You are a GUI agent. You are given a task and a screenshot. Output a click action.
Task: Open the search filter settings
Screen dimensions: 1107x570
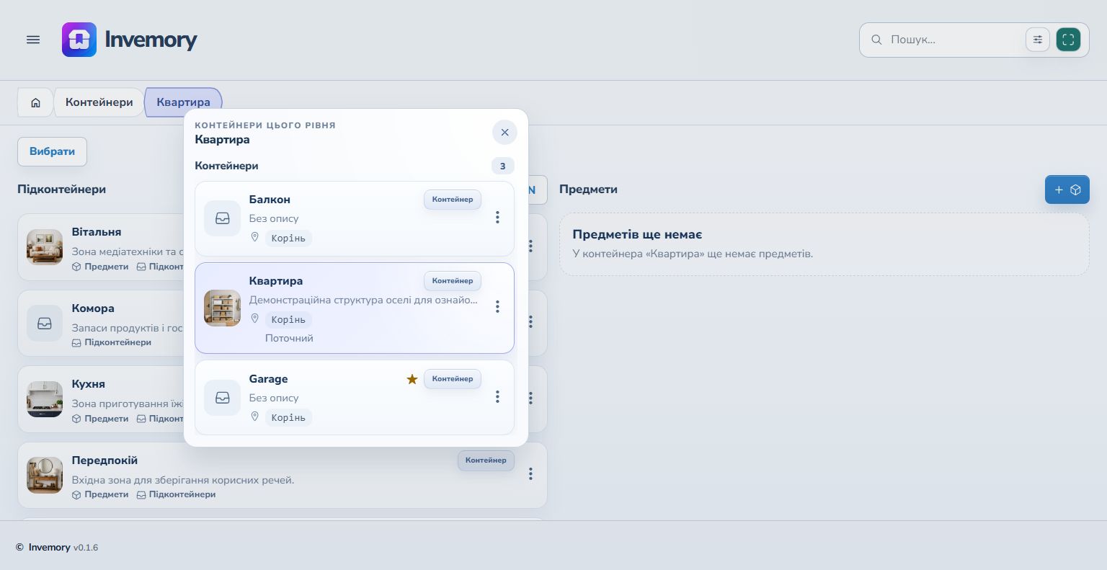tap(1038, 40)
